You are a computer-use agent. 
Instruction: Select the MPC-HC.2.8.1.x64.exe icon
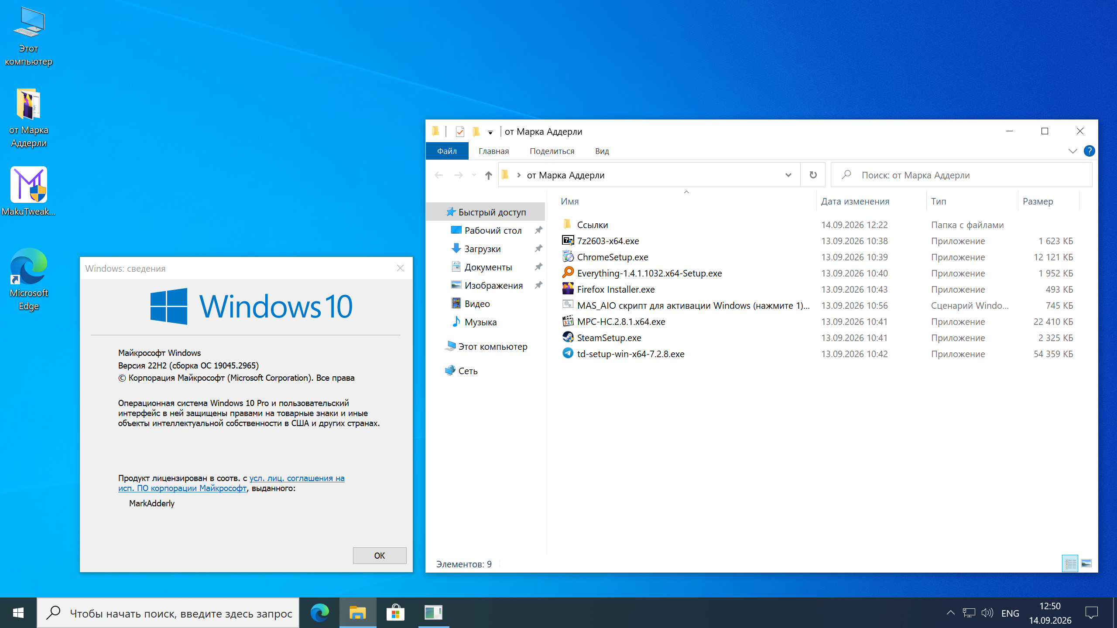point(568,321)
